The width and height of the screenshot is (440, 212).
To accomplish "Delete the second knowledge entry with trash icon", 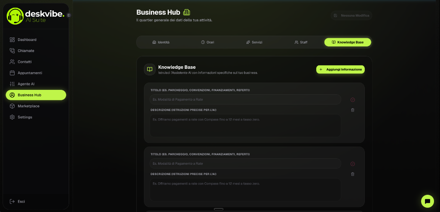I will 353,174.
